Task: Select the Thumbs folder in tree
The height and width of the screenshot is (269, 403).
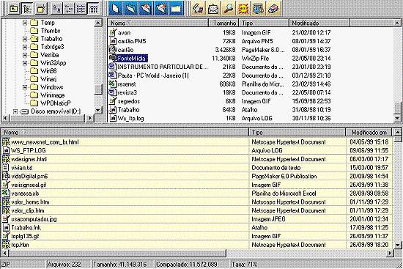Action: tap(51, 31)
